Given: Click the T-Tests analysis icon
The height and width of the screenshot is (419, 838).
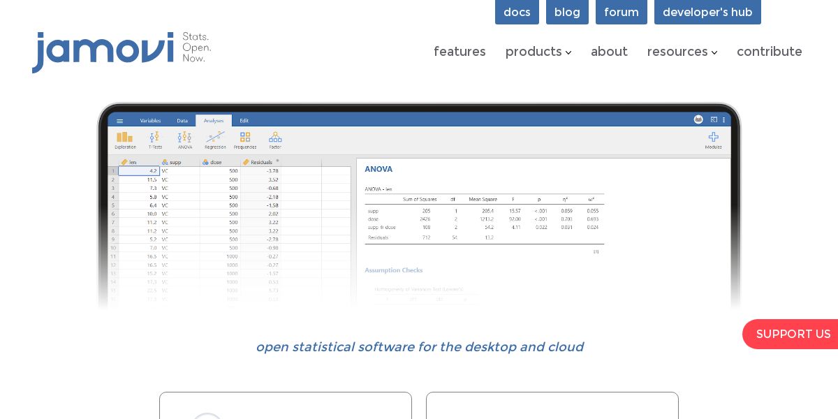Looking at the screenshot, I should [155, 140].
